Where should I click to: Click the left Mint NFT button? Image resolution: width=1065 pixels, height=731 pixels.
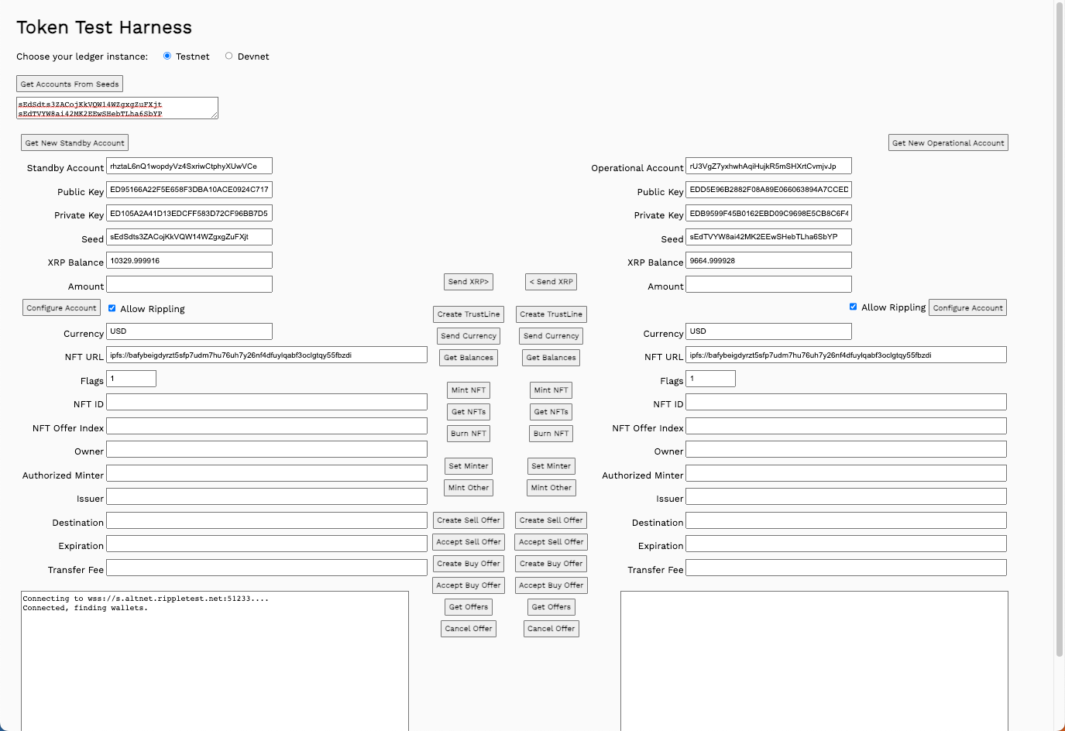468,390
